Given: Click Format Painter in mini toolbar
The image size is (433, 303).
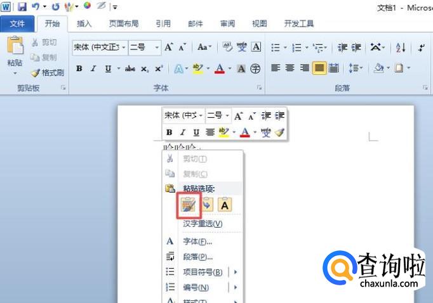Looking at the screenshot, I should [x=279, y=132].
